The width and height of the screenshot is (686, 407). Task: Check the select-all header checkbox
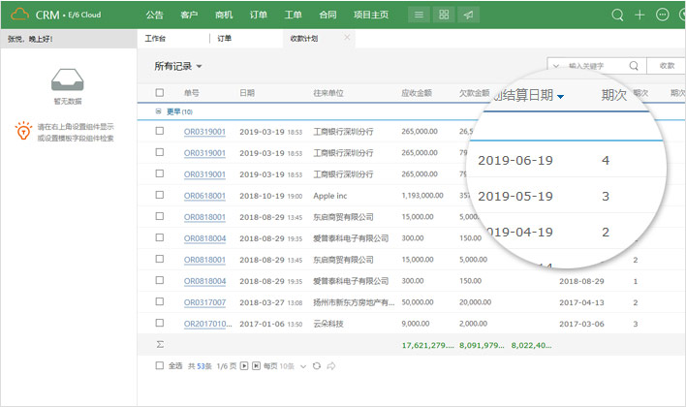click(160, 93)
